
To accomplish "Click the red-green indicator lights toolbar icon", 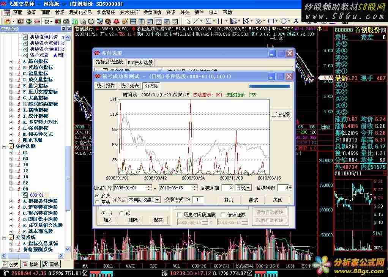I will point(58,22).
